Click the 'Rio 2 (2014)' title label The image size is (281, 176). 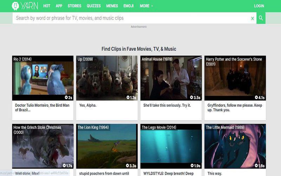click(22, 59)
